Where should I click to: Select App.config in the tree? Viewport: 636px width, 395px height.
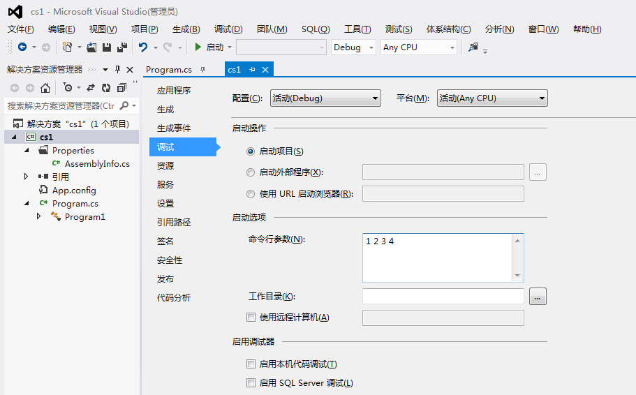(x=74, y=191)
